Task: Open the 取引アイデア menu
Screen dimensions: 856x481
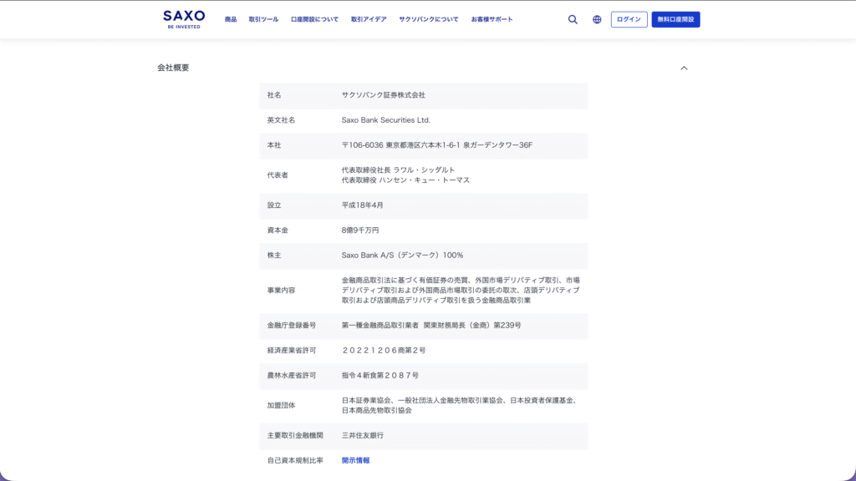Action: pos(369,19)
